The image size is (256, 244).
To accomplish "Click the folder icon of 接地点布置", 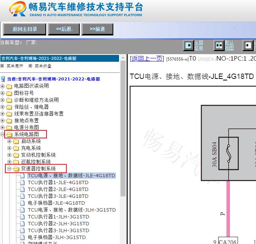I will 9,121.
